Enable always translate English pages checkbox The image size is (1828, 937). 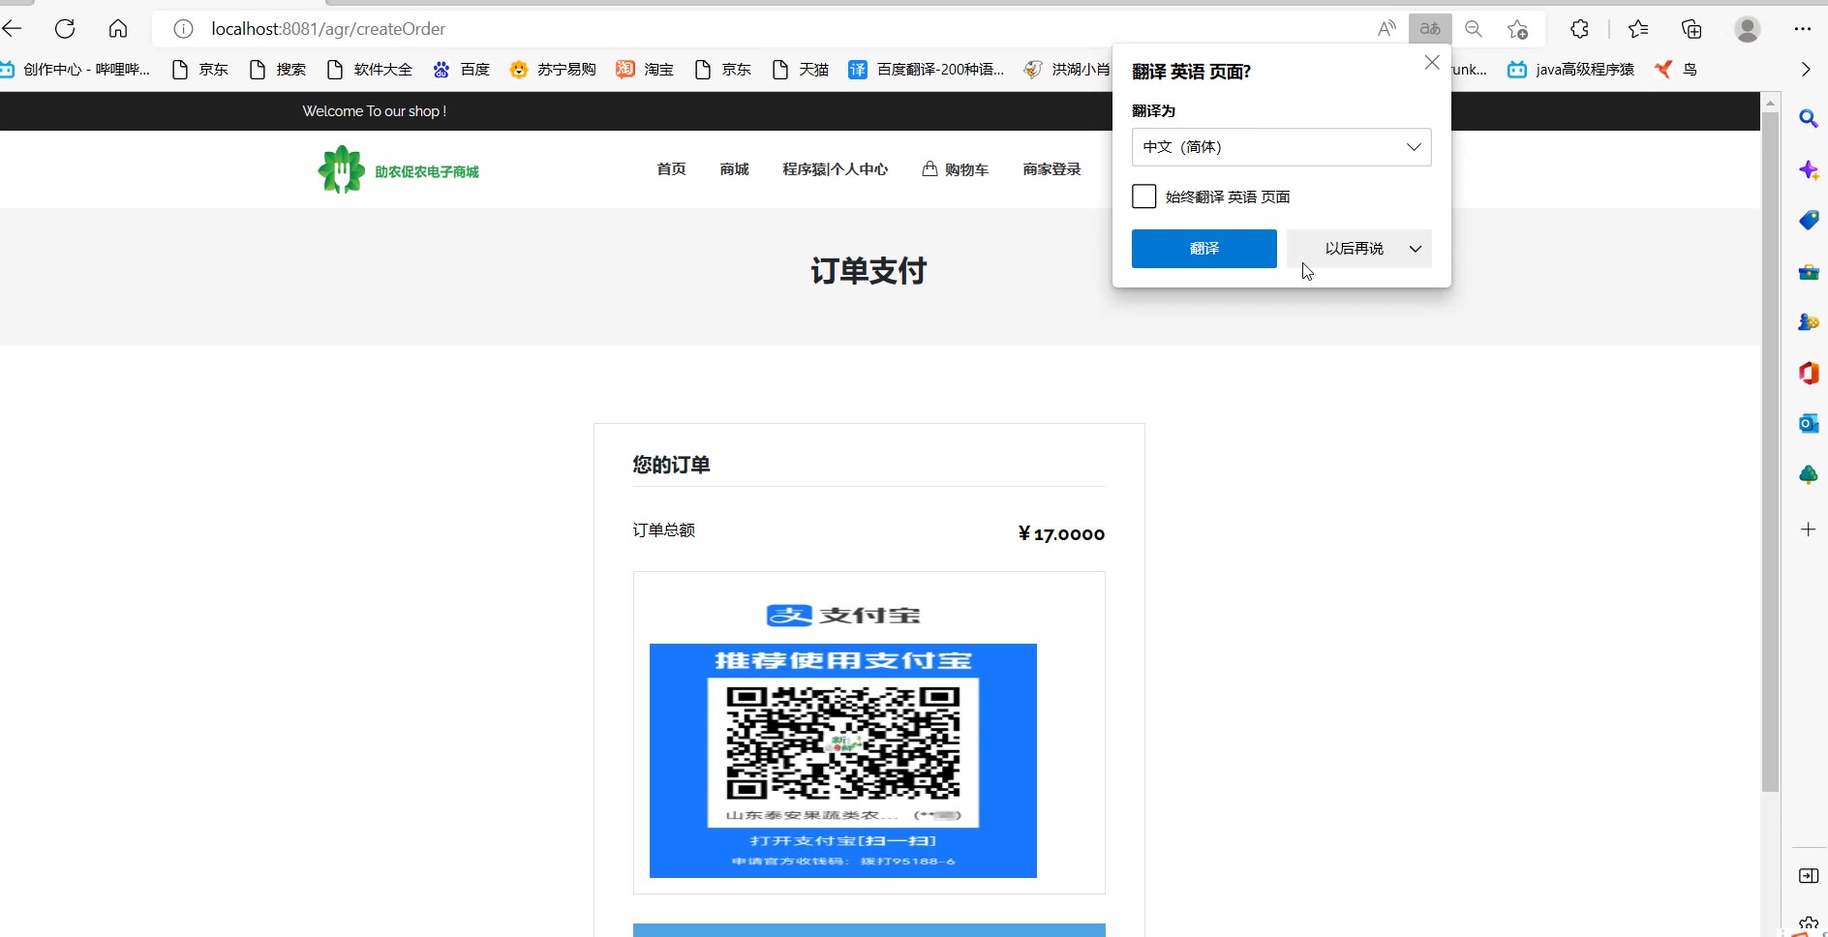pos(1143,196)
